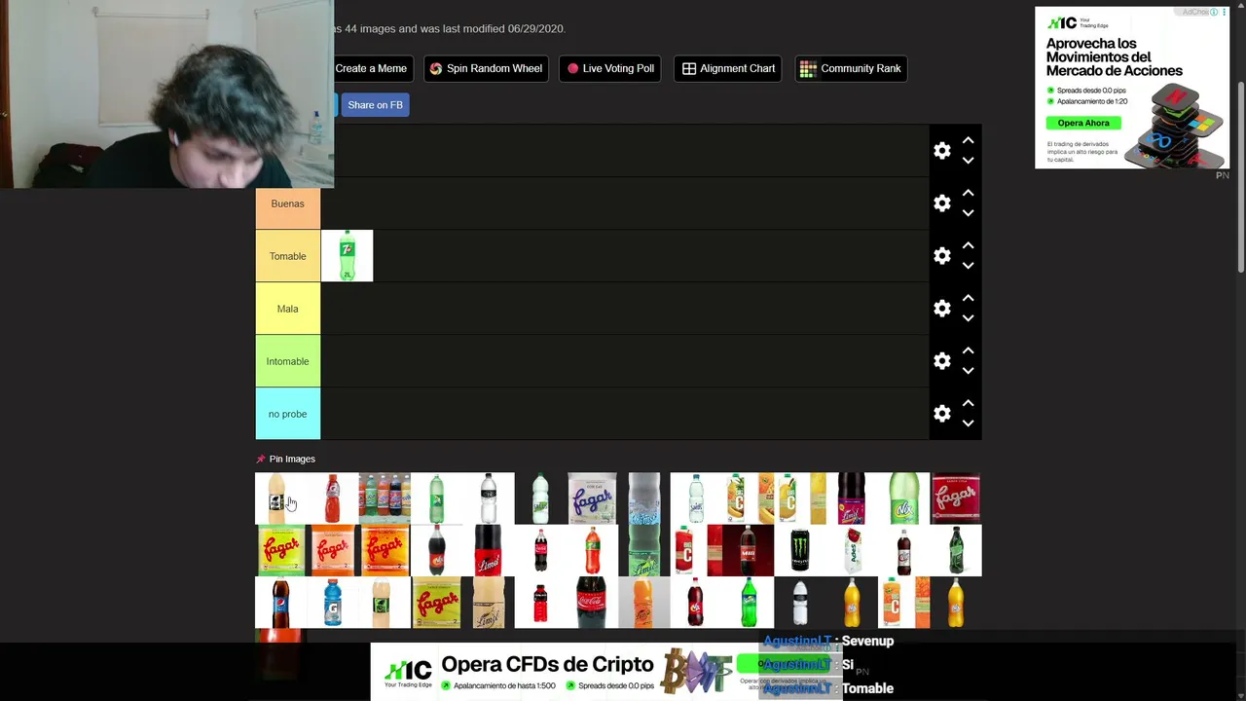Image resolution: width=1246 pixels, height=701 pixels.
Task: Pick the orange Limol bottle on gray background
Action: tap(643, 603)
